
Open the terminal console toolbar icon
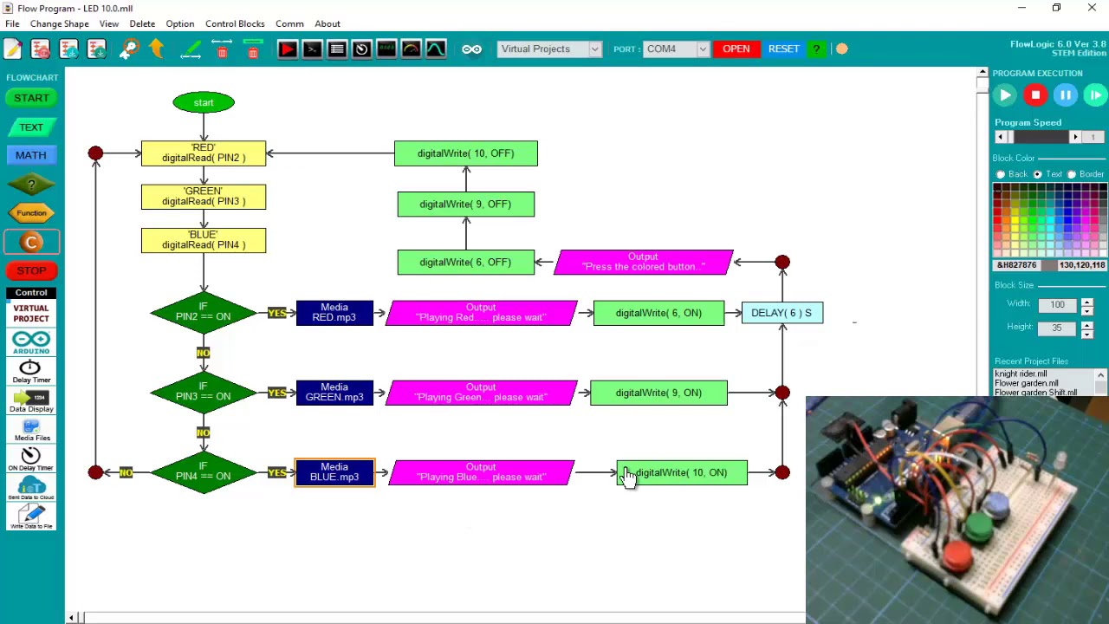312,49
